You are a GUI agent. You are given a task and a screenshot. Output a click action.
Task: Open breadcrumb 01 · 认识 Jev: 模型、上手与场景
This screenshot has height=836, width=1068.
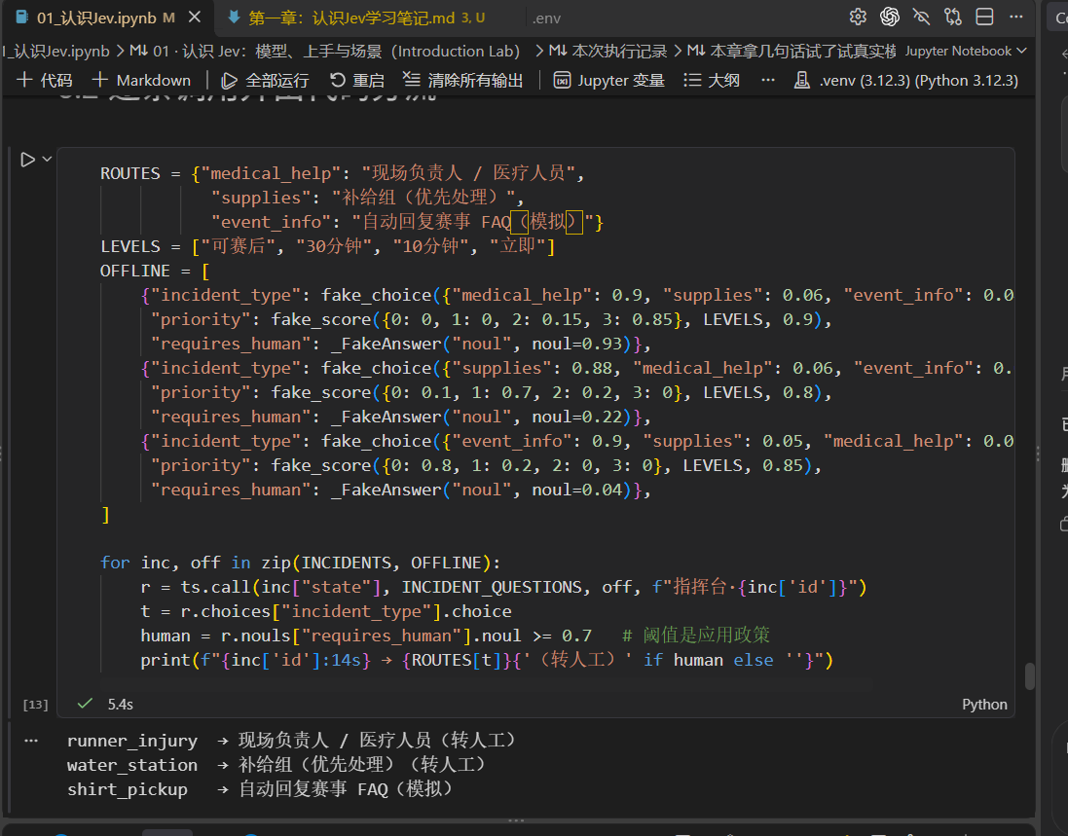click(325, 51)
